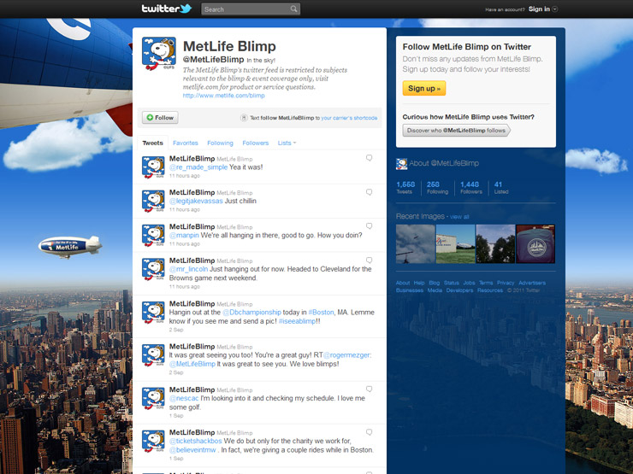Click the Terms footer link
The width and height of the screenshot is (633, 474).
coord(486,283)
